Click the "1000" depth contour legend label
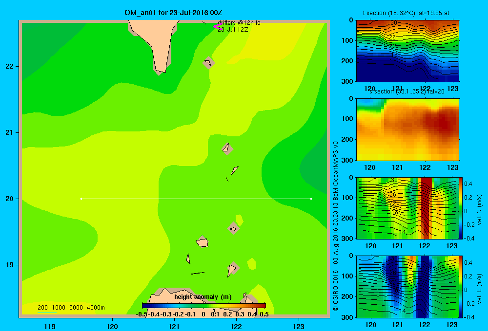 pos(59,308)
